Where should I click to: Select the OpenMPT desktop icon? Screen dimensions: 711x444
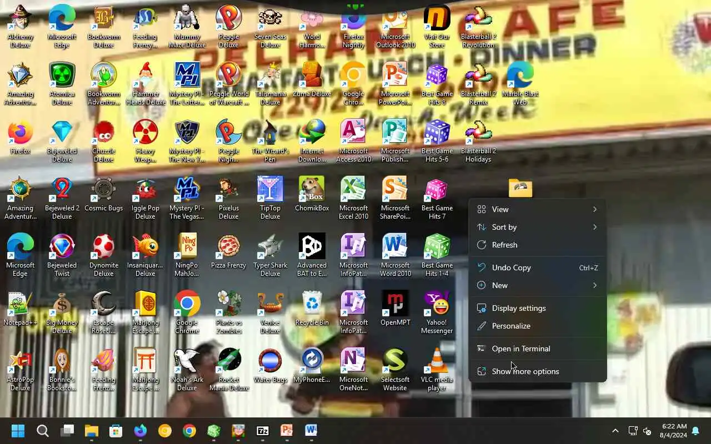click(x=395, y=308)
